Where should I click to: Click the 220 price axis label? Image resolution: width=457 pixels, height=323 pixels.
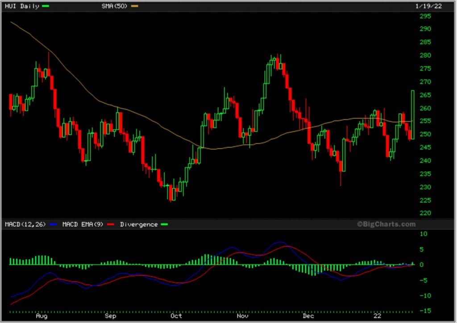coord(425,213)
